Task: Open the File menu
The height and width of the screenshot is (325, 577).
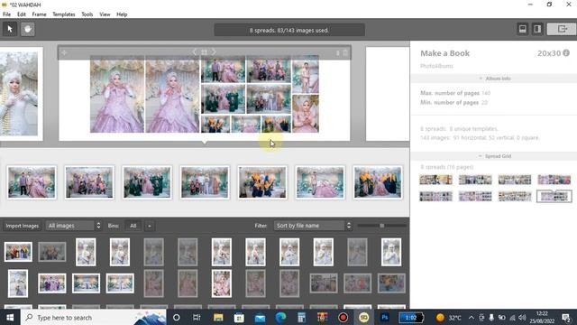Action: pyautogui.click(x=6, y=14)
